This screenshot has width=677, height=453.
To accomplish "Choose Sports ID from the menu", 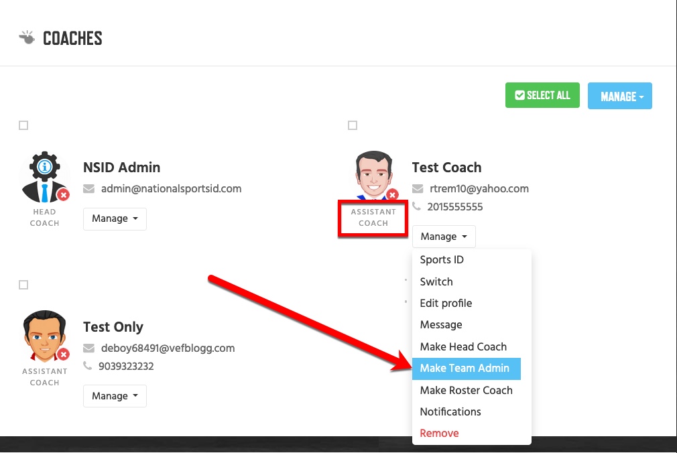I will 442,259.
